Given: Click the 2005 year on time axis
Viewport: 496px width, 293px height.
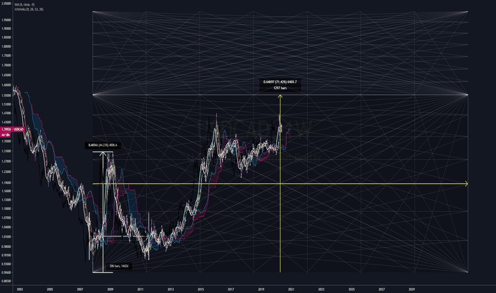Looking at the screenshot, I should tap(50, 289).
